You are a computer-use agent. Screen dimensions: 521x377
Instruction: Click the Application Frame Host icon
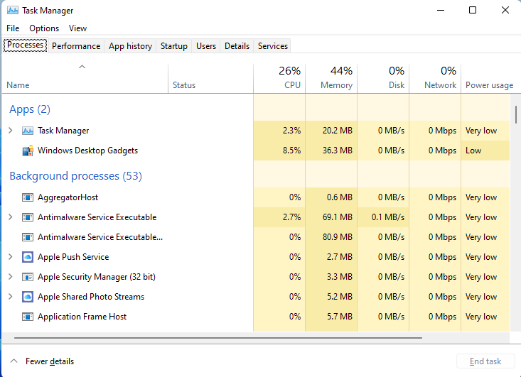point(28,317)
